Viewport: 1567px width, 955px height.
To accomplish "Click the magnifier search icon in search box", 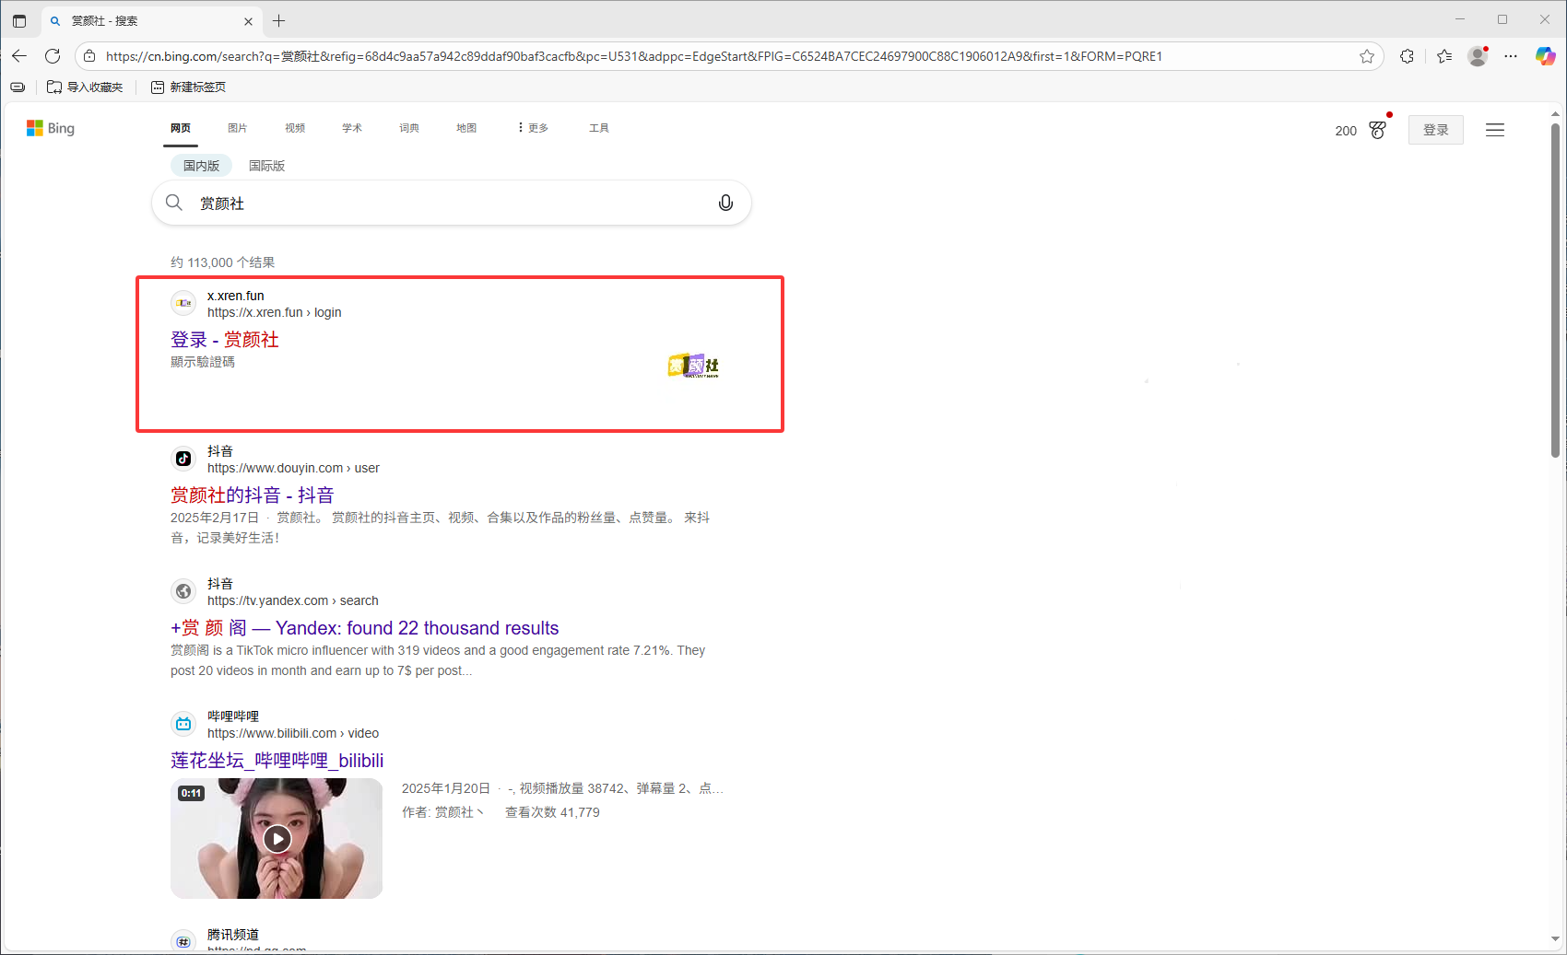I will coord(174,203).
